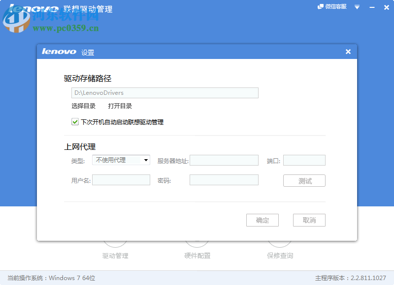The image size is (394, 285).
Task: Click the 服务器地址 server address field
Action: click(224, 160)
